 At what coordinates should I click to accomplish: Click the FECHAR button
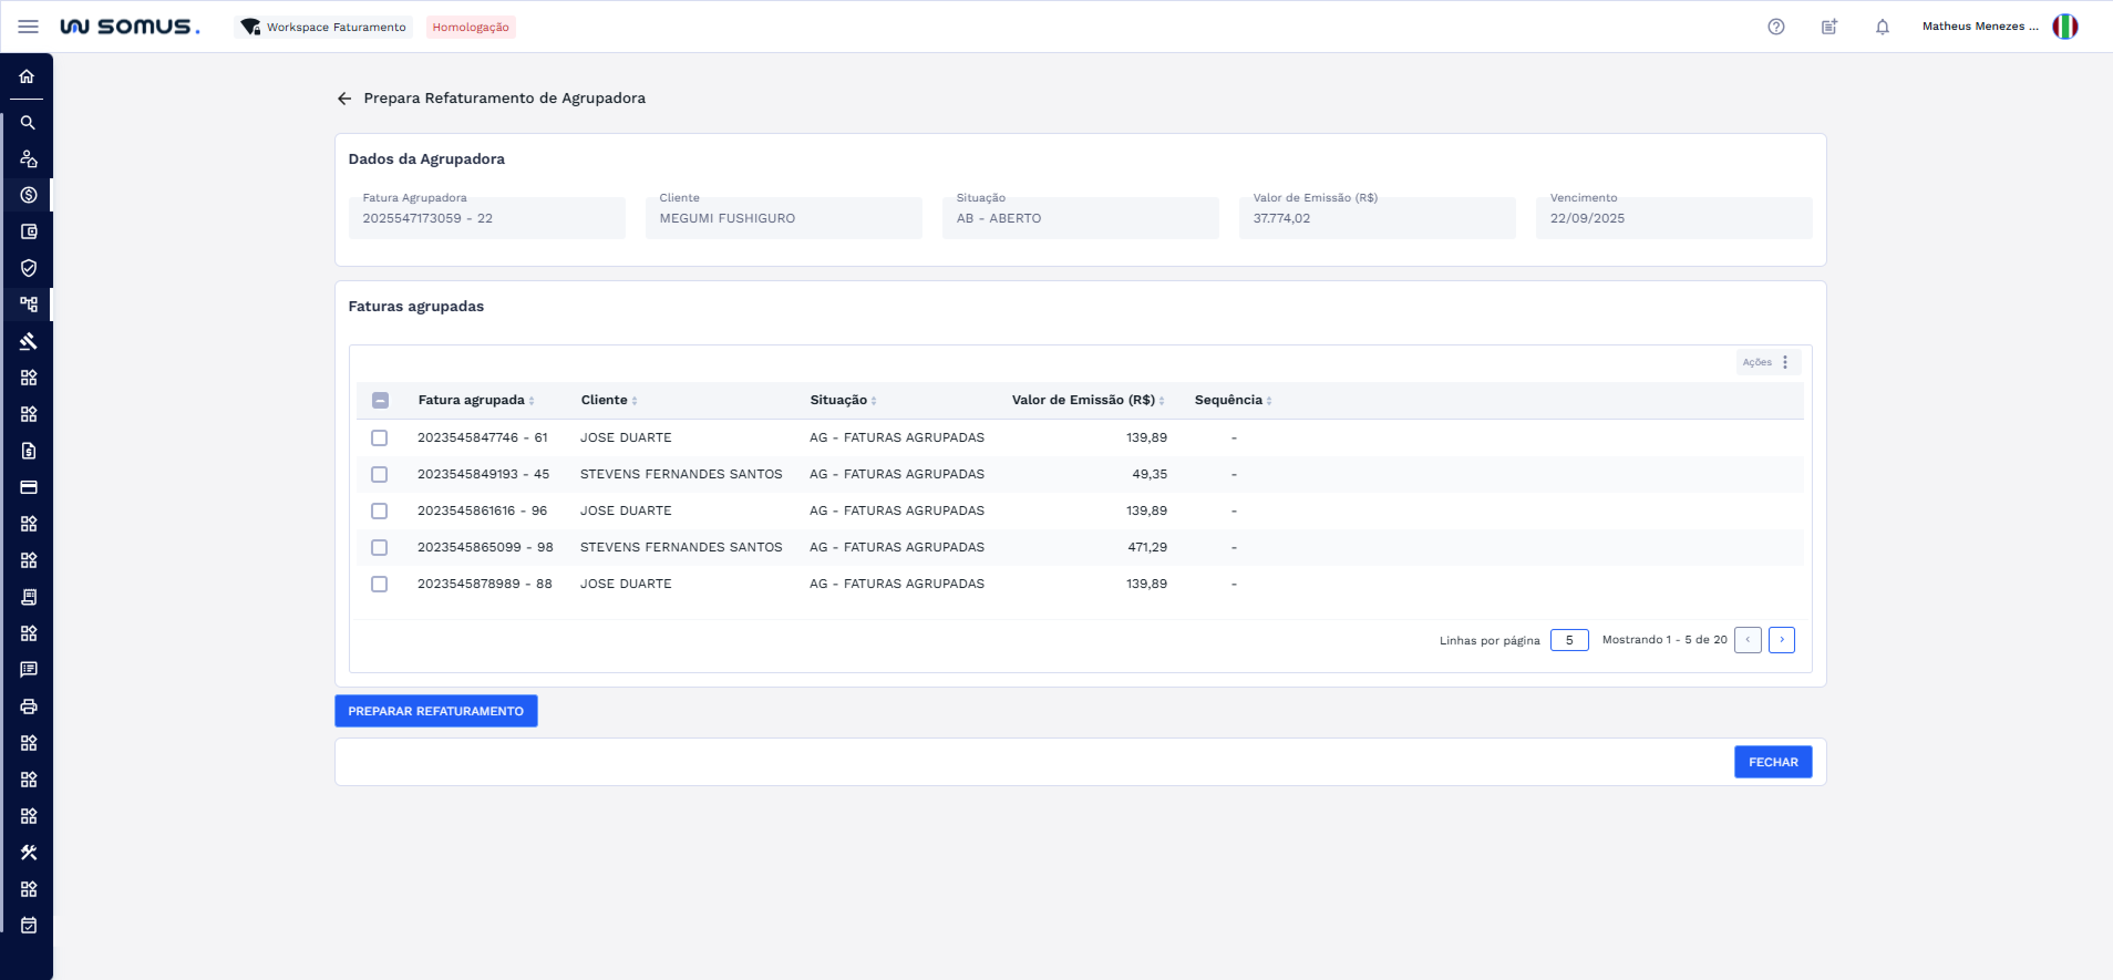1772,762
